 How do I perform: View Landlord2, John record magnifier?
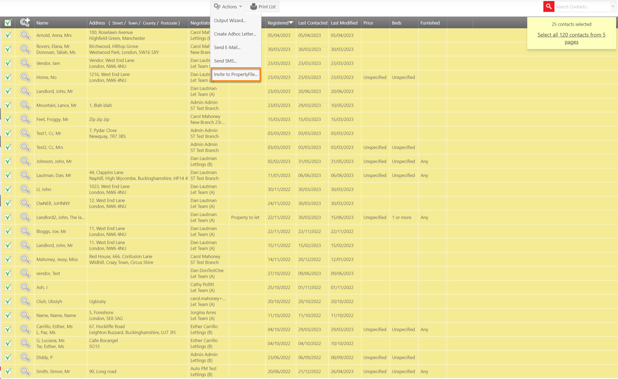pos(25,217)
